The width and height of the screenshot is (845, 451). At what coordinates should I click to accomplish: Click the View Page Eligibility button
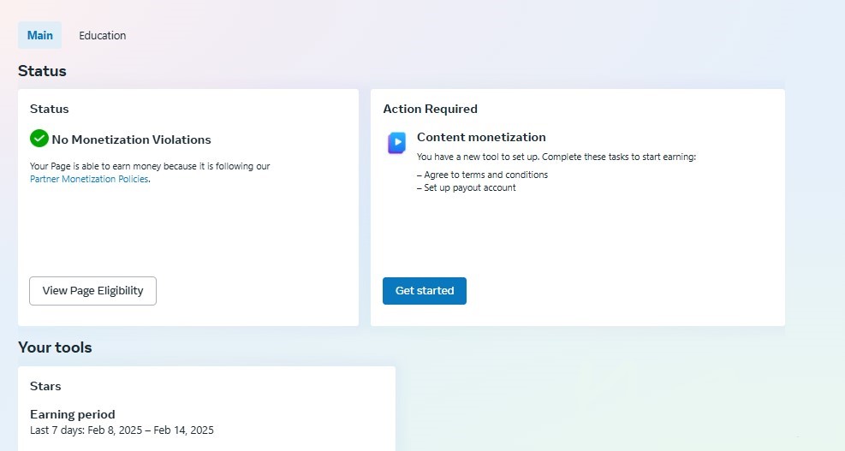click(x=92, y=291)
